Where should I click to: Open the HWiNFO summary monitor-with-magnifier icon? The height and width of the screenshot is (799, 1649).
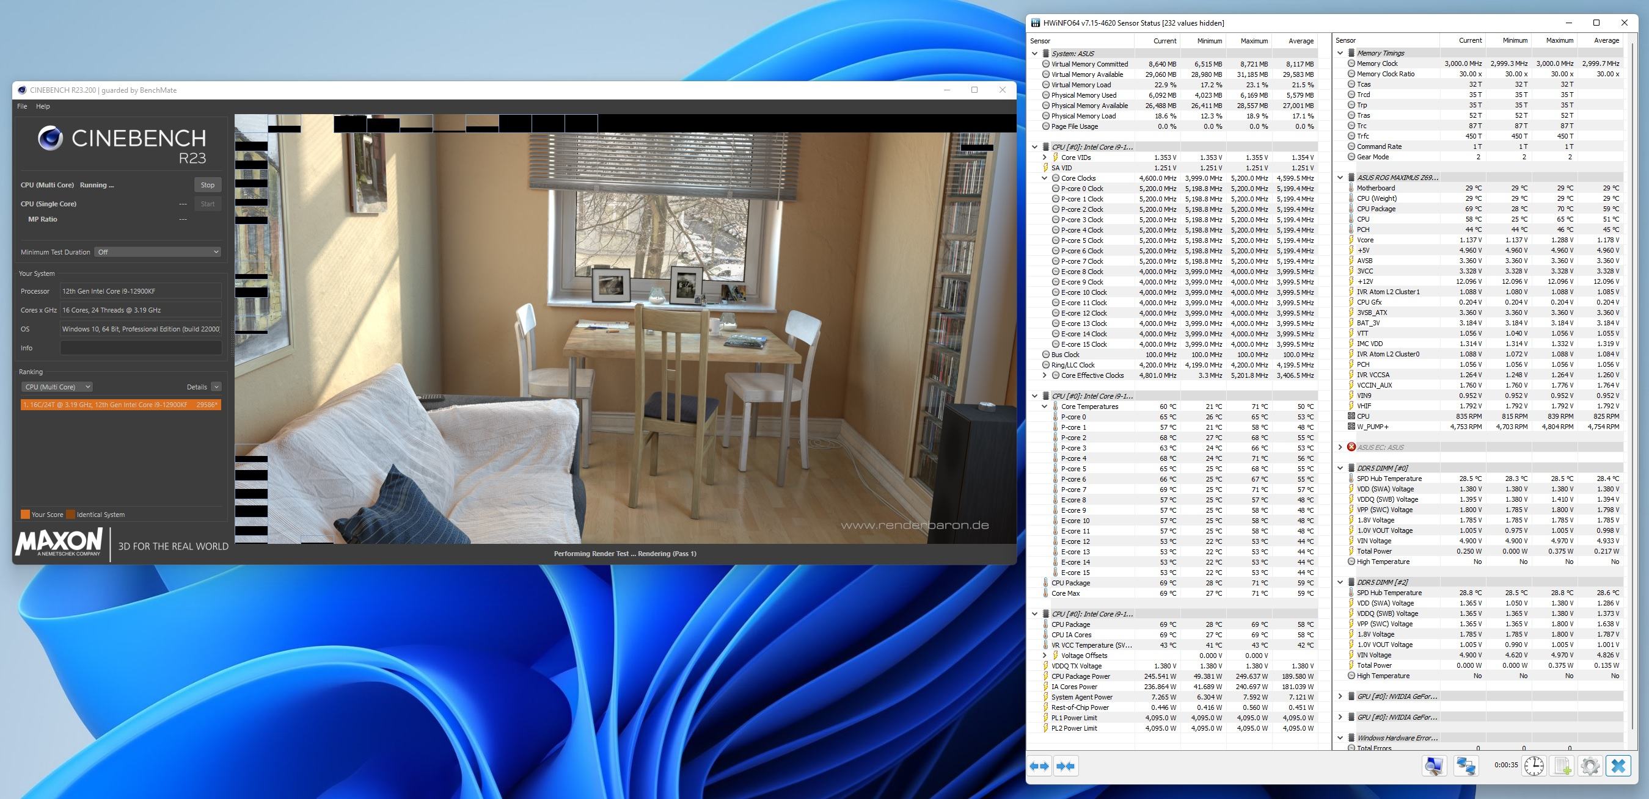tap(1434, 766)
